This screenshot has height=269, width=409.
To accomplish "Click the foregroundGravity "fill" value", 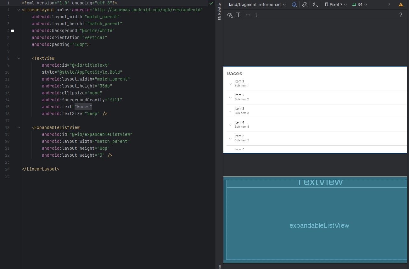I will (115, 100).
